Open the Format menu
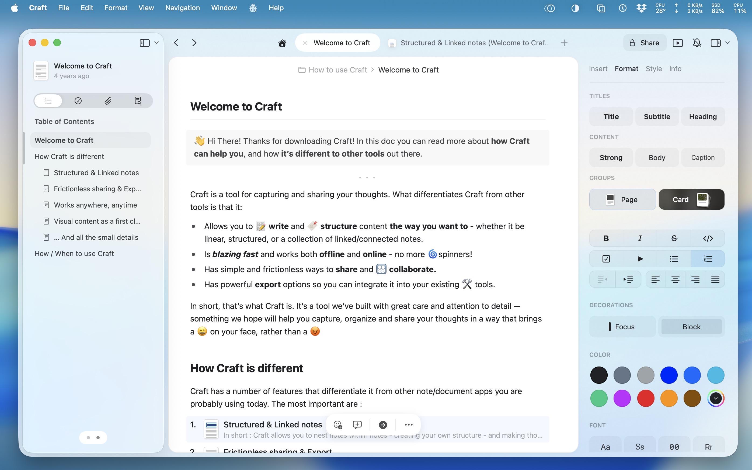The image size is (752, 470). (116, 8)
